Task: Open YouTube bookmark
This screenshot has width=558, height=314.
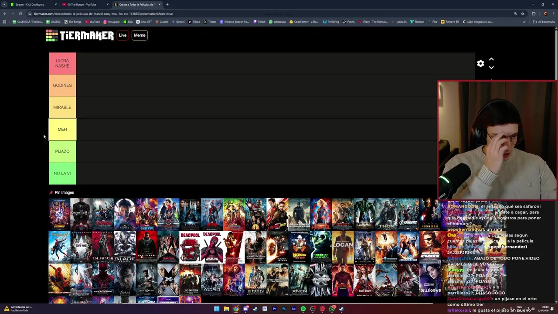Action: pos(92,22)
